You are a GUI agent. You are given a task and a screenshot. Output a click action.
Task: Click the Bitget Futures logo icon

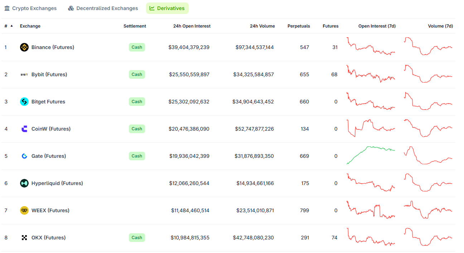(x=24, y=102)
